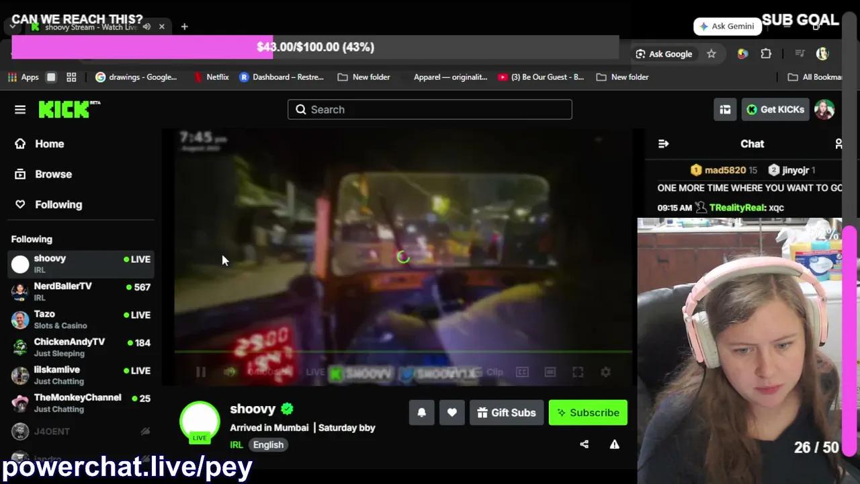The height and width of the screenshot is (484, 860).
Task: Open the Kick profile avatar menu
Action: (824, 110)
